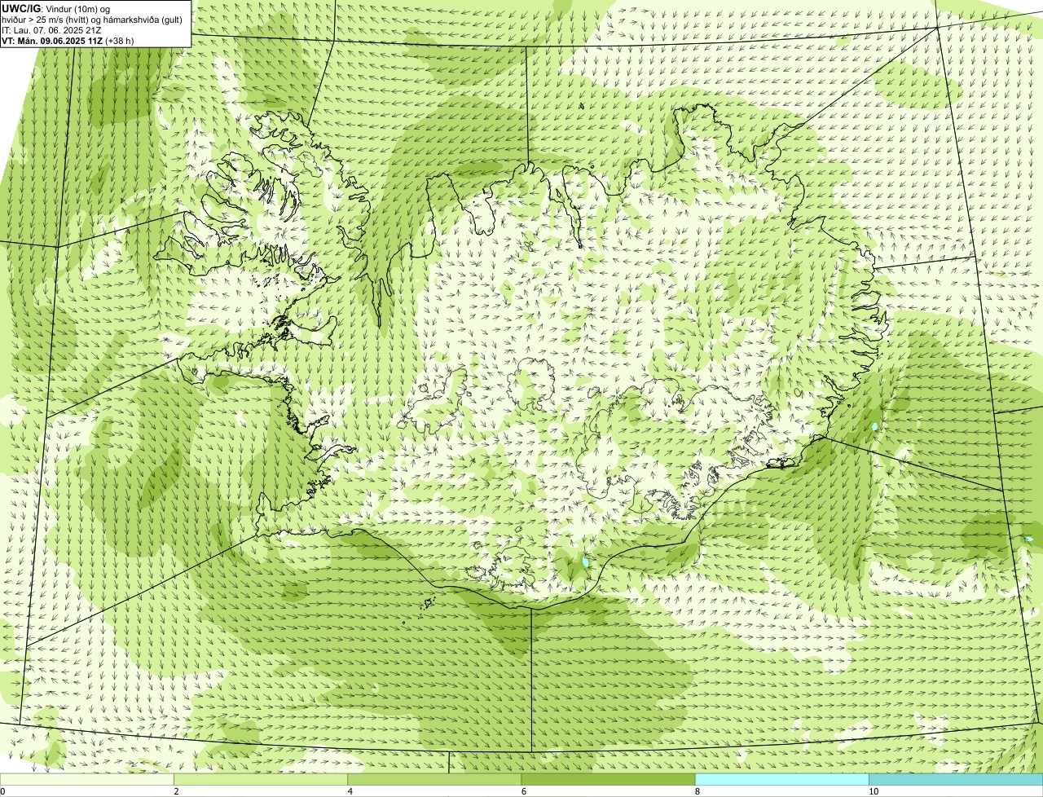Click the 4–6 m/s medium green legend swatch
1043x797 pixels.
coord(434,780)
